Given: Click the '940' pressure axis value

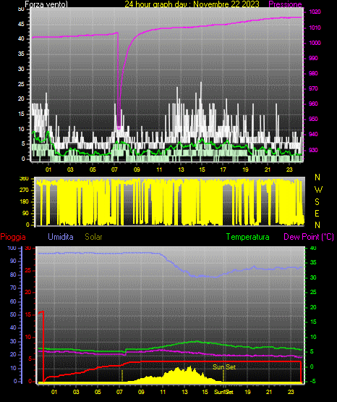Looking at the screenshot, I should coord(313,134).
